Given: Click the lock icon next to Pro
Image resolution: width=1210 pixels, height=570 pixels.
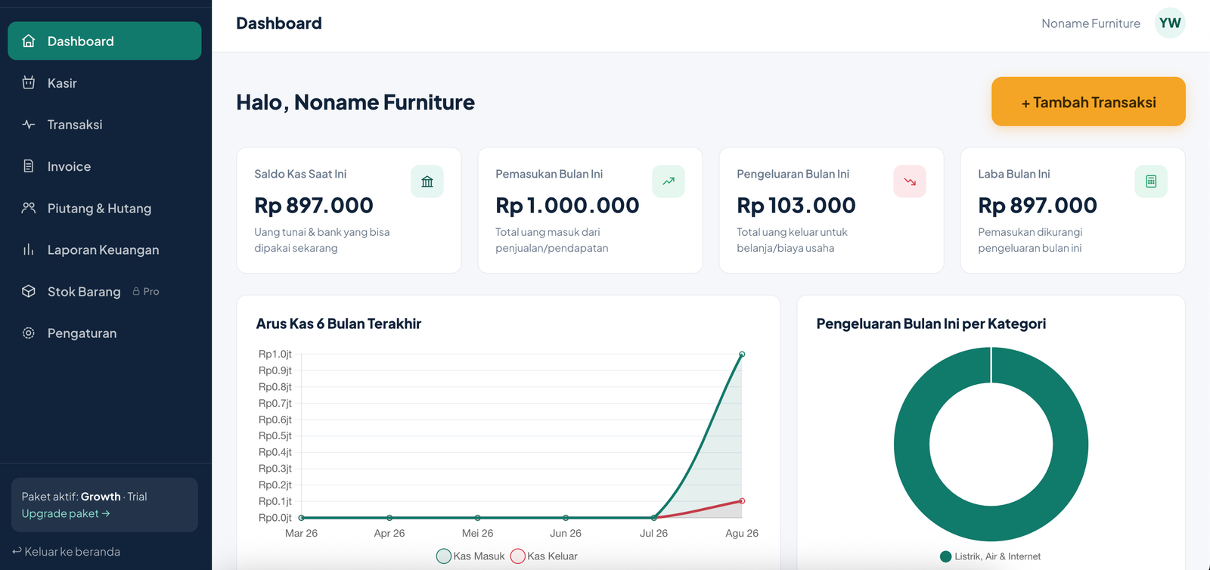Looking at the screenshot, I should [136, 291].
